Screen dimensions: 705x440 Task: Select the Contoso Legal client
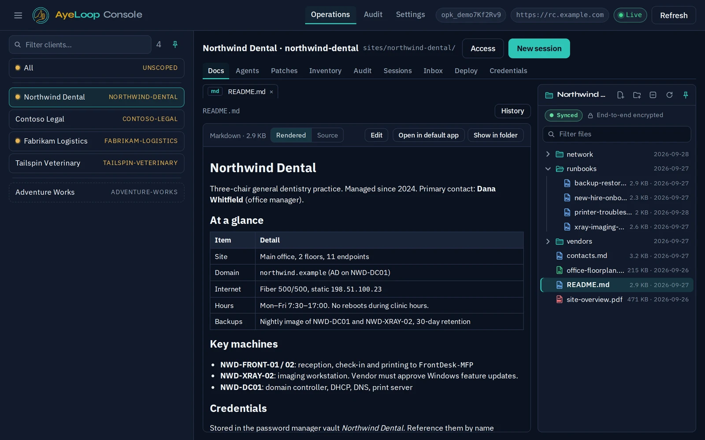click(x=96, y=119)
